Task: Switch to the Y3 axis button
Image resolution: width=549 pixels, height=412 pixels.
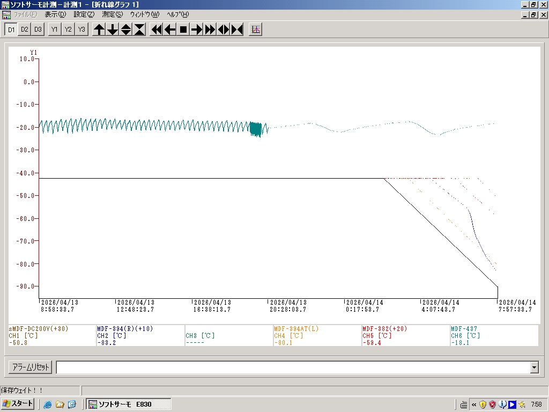Action: (x=81, y=30)
